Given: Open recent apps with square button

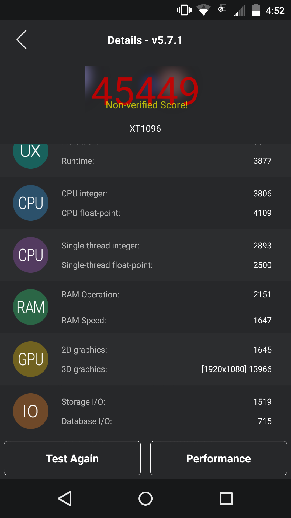Looking at the screenshot, I should (x=226, y=499).
